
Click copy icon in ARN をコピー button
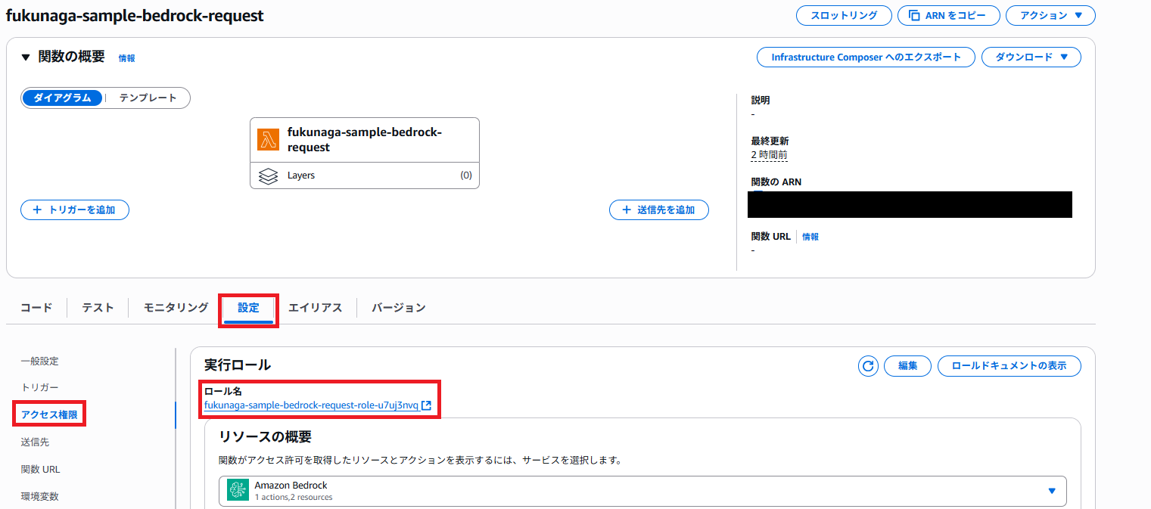(x=914, y=15)
